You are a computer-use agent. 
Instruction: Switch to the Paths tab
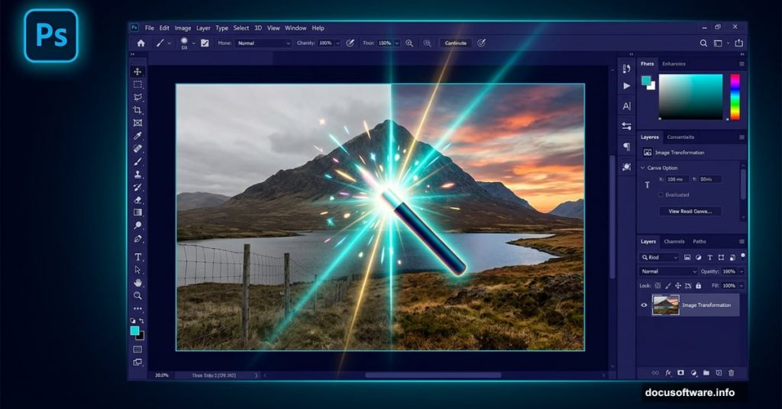700,241
